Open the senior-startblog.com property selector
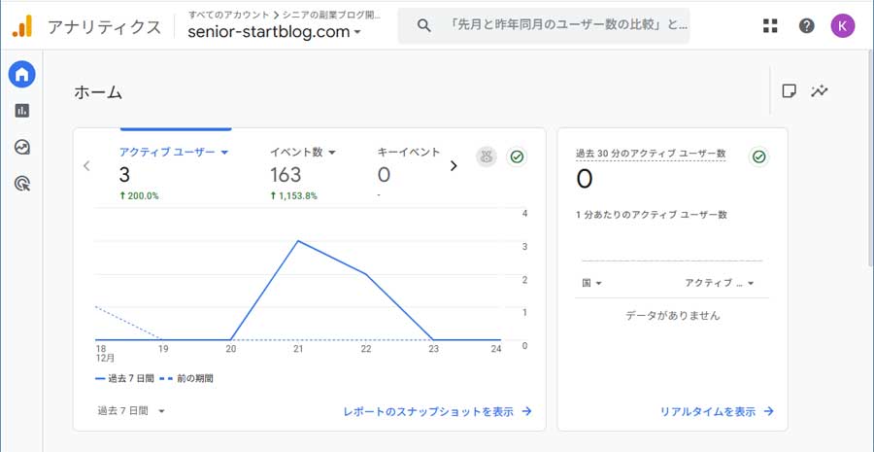The width and height of the screenshot is (874, 452). [x=274, y=32]
